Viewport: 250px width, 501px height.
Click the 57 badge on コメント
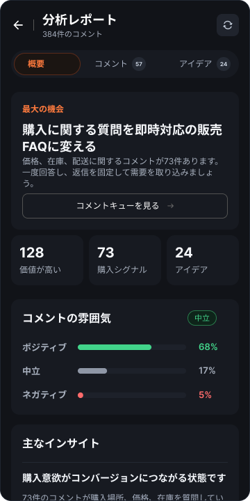[139, 64]
